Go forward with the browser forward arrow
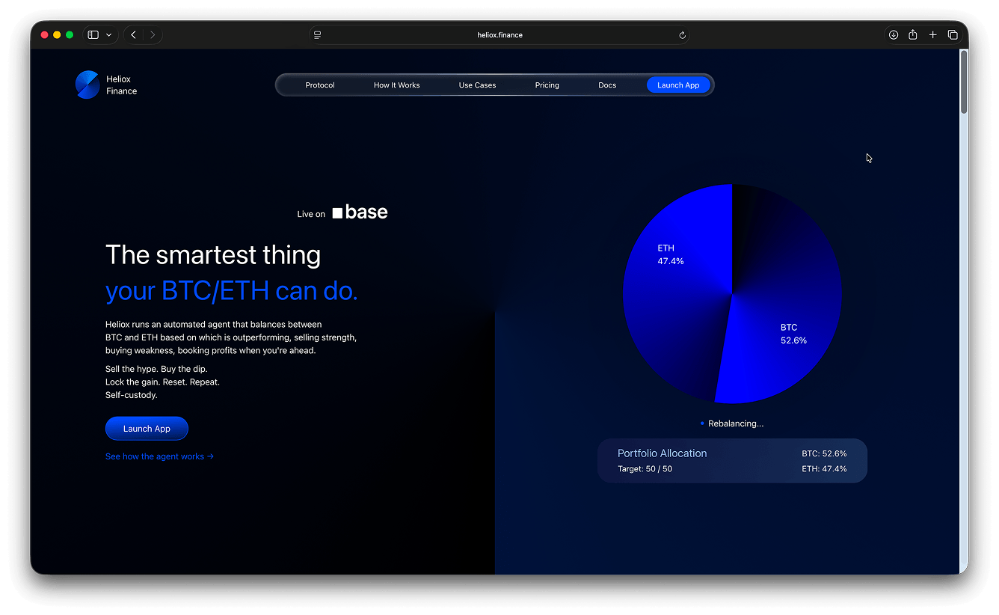The image size is (999, 615). [153, 34]
